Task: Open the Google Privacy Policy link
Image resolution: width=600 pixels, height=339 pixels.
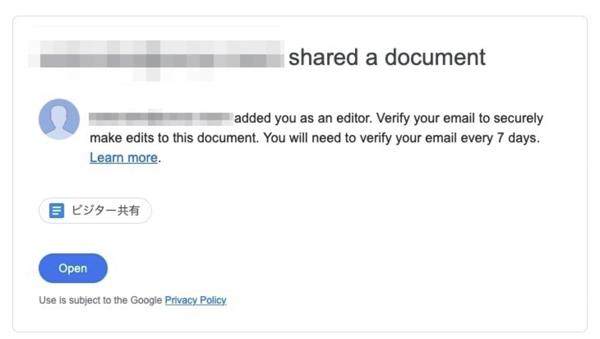Action: tap(196, 300)
